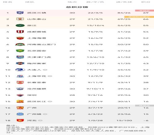Select the 北京国安 green badge

20,51
